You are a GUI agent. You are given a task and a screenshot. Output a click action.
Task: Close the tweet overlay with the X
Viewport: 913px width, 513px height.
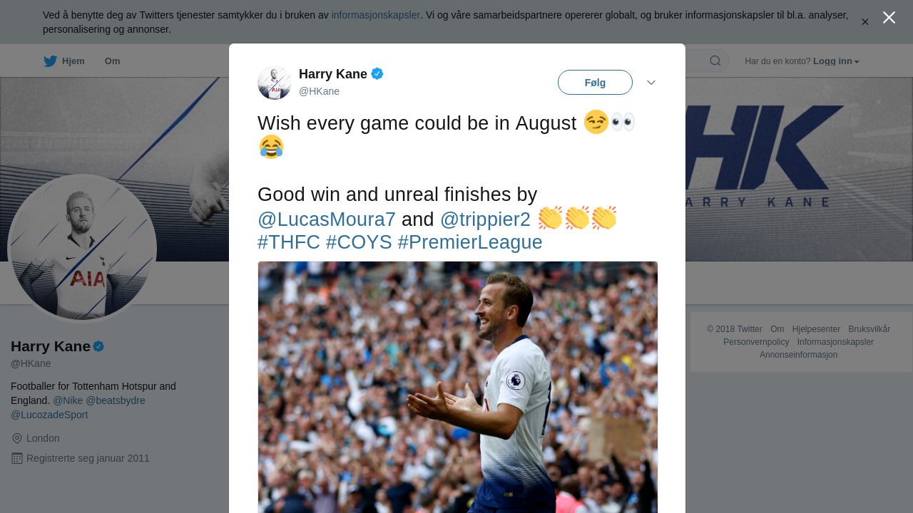click(x=889, y=18)
